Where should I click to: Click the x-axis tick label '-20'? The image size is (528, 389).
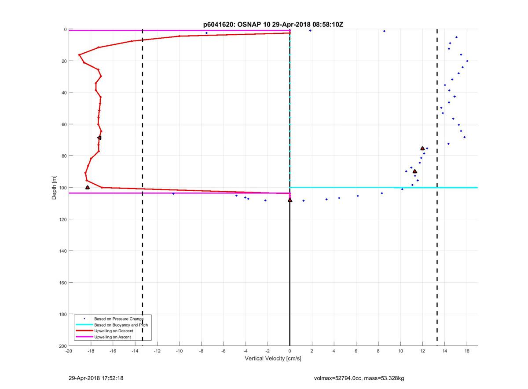(69, 351)
